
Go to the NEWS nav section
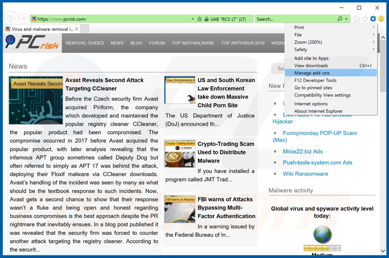pyautogui.click(x=117, y=43)
